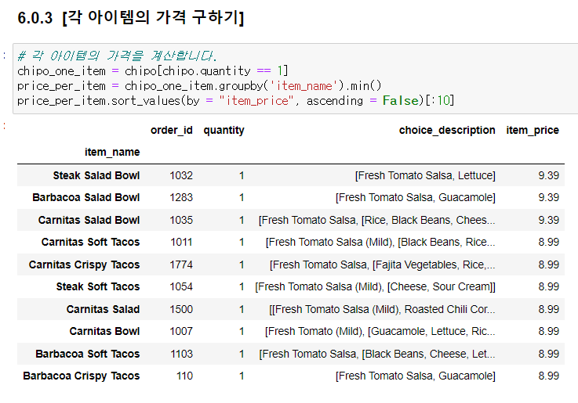Click description '[Black Beans, Cheese, Let...'
This screenshot has width=578, height=403.
click(377, 354)
